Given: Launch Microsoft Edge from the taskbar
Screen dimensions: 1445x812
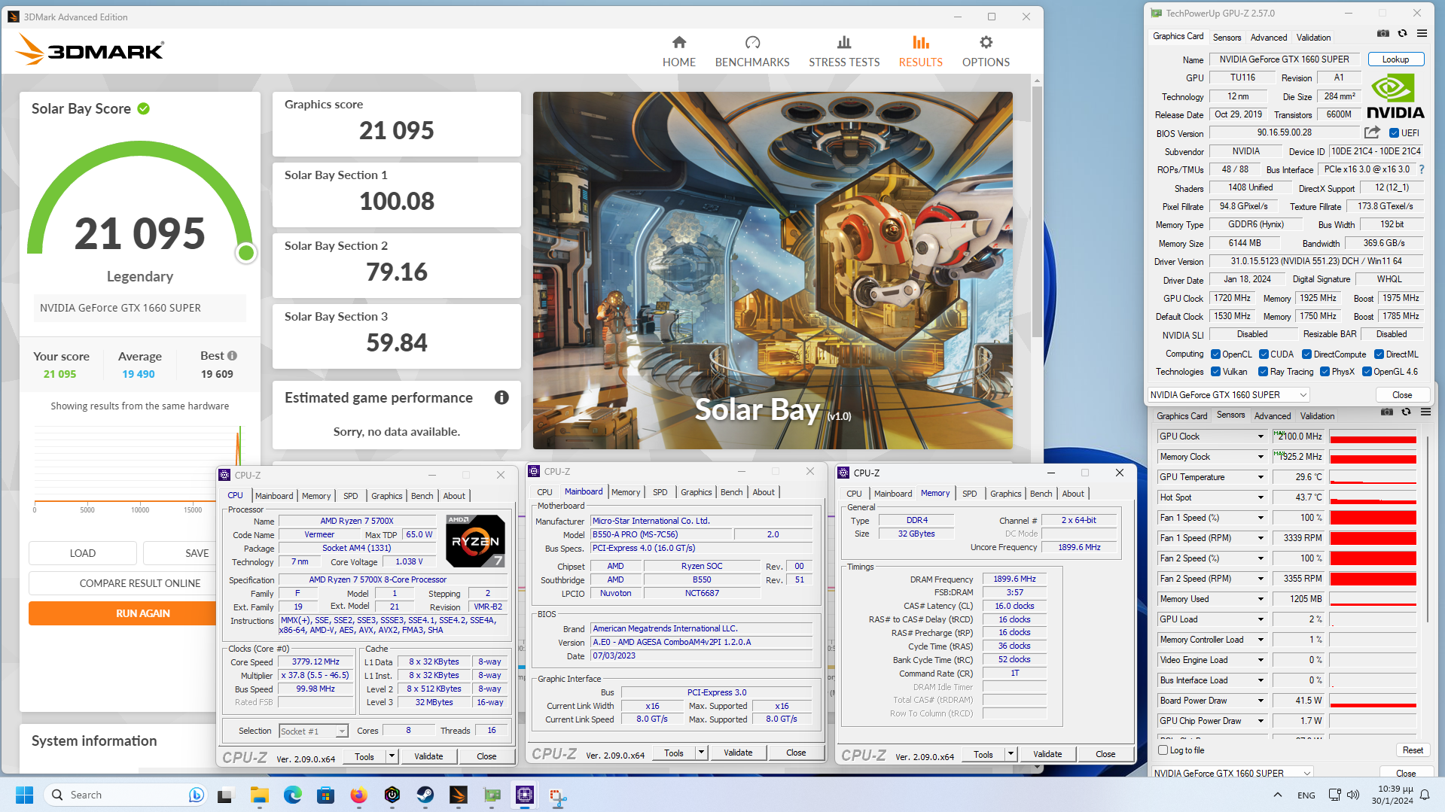Looking at the screenshot, I should (x=292, y=795).
